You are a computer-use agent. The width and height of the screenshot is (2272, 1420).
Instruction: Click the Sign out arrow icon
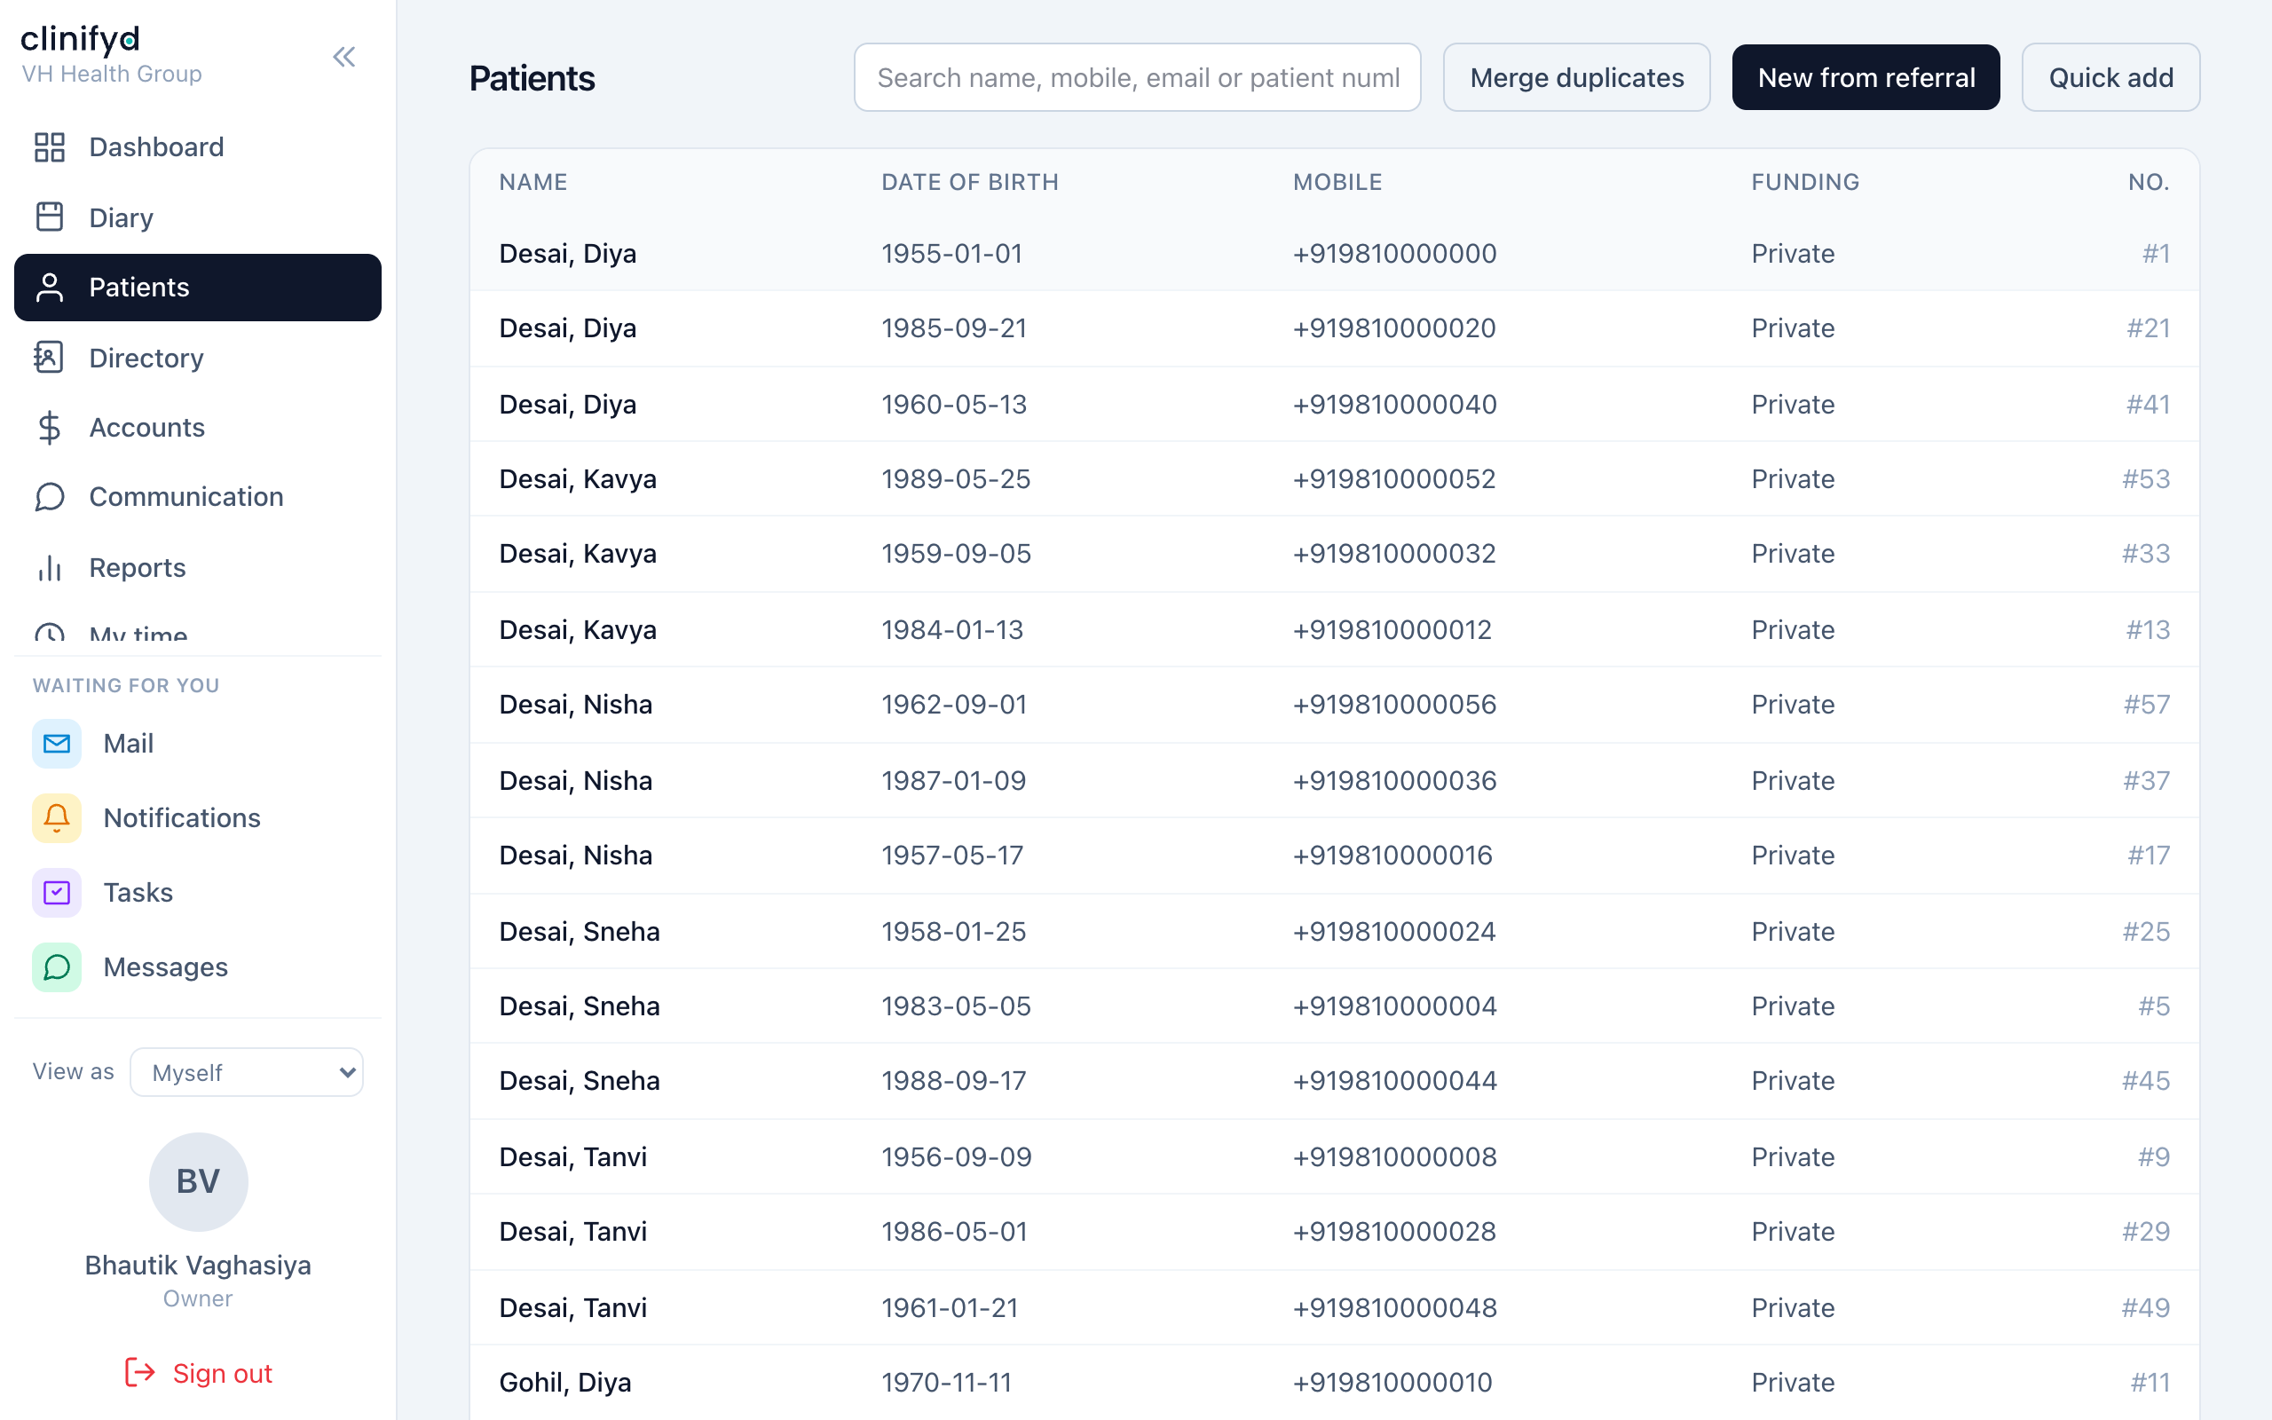pos(140,1372)
